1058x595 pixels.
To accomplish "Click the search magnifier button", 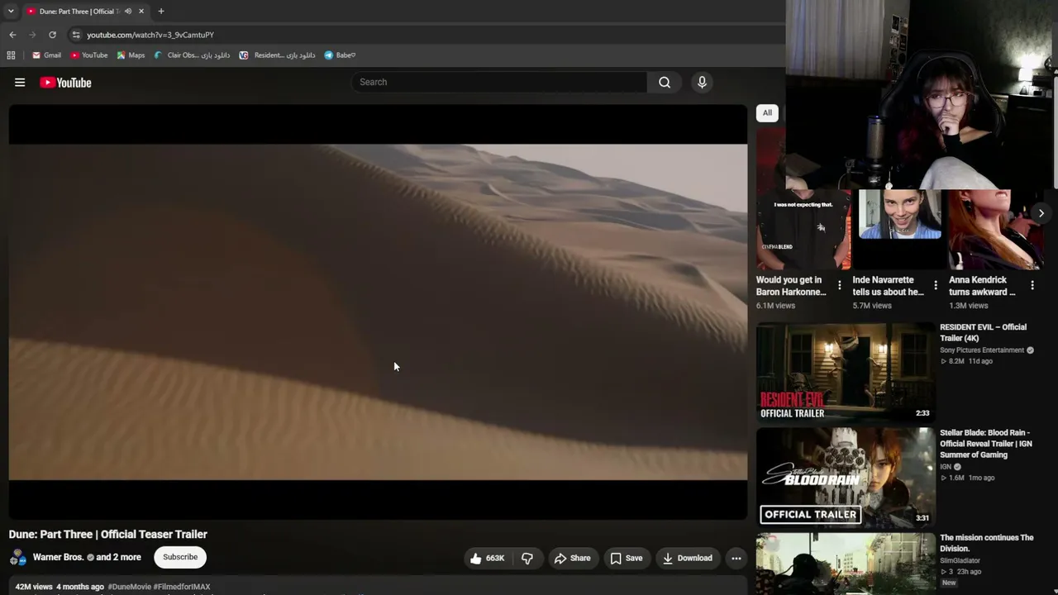I will (x=665, y=82).
